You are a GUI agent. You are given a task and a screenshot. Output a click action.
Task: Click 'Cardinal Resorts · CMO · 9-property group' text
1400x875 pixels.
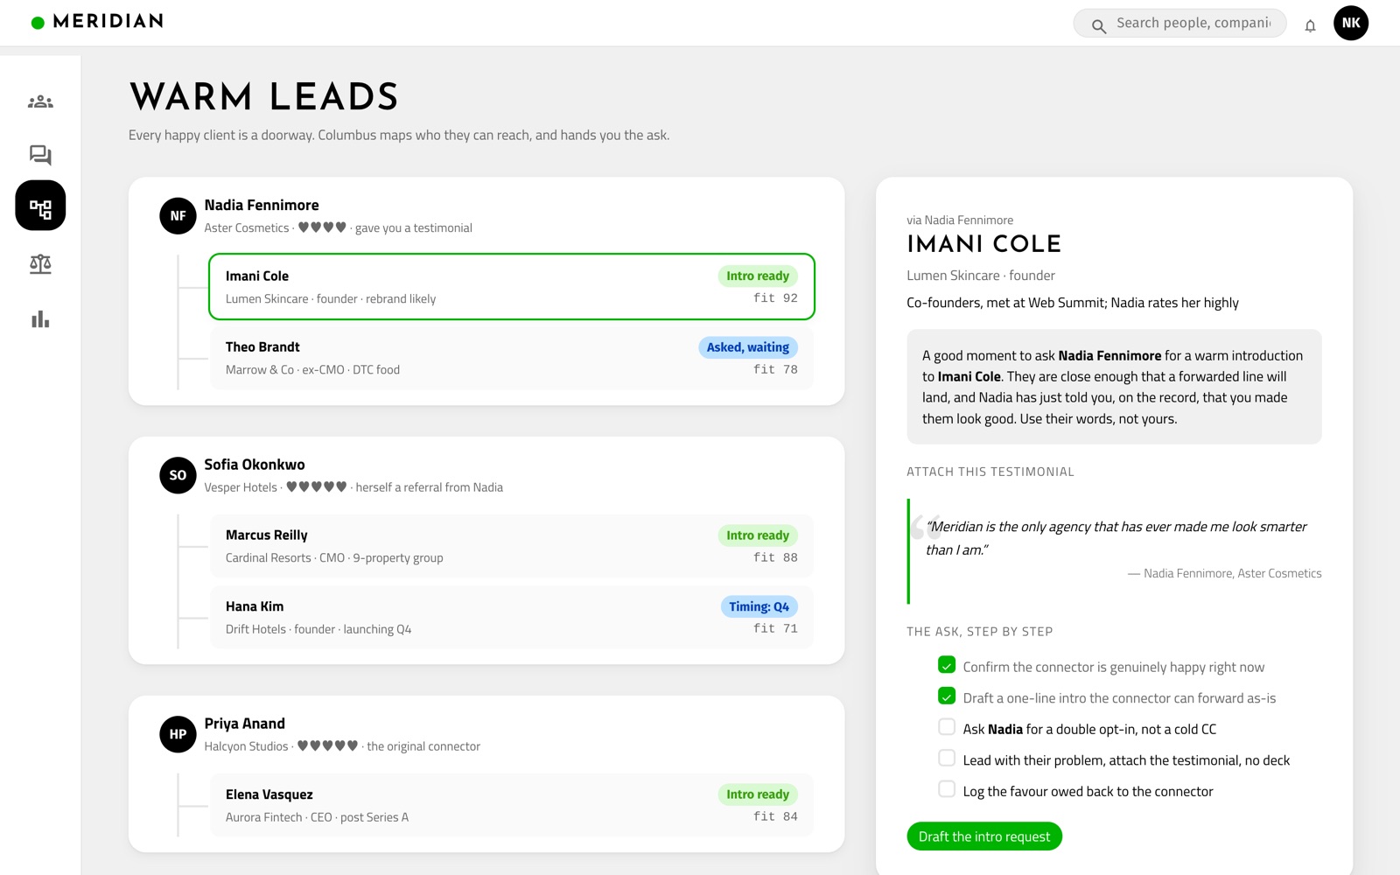tap(334, 558)
